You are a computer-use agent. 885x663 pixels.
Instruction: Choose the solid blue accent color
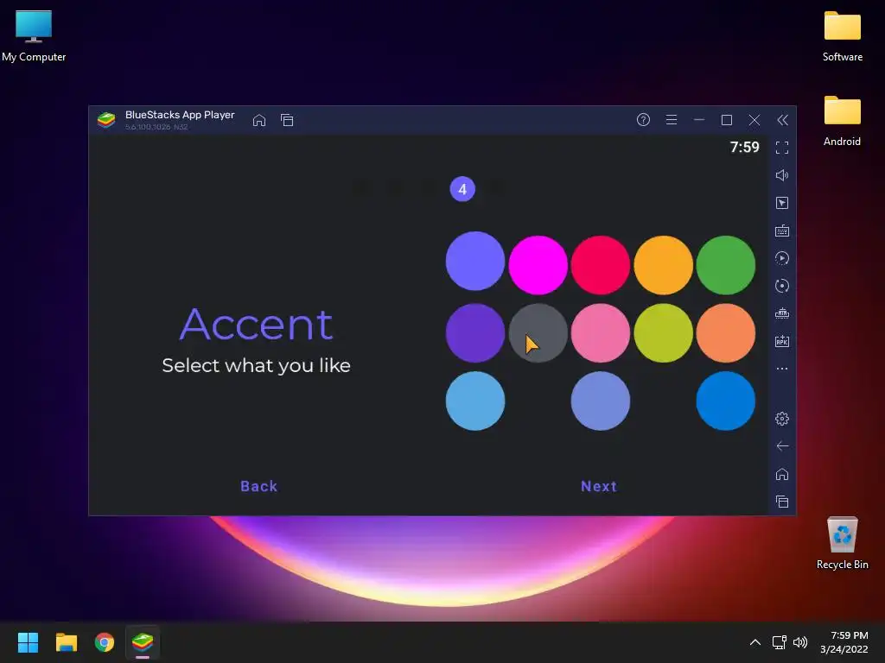(x=726, y=401)
